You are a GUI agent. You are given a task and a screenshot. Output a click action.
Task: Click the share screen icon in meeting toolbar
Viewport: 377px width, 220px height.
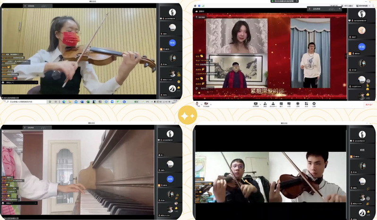pyautogui.click(x=256, y=104)
